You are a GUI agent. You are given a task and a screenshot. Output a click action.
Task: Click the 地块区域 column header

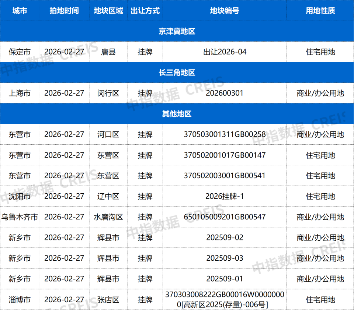tap(108, 11)
